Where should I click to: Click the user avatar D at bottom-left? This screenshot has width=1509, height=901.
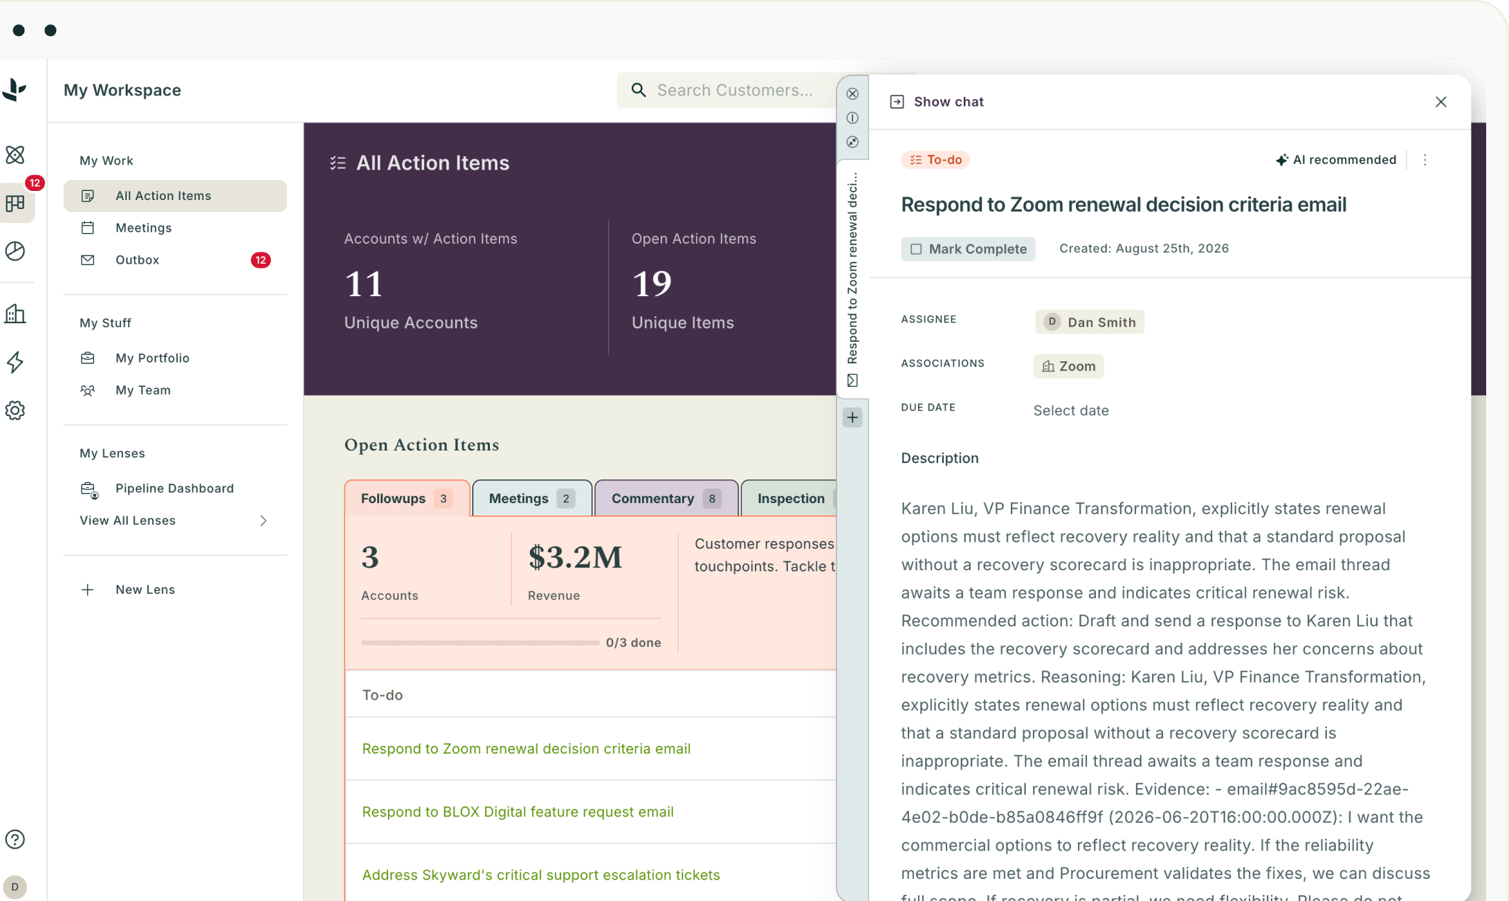coord(15,886)
